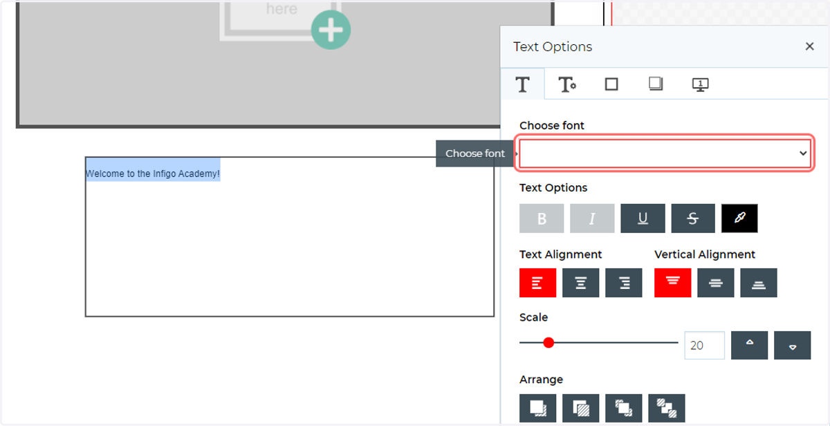830x426 pixels.
Task: Switch to the advanced text settings tab
Action: pyautogui.click(x=567, y=84)
